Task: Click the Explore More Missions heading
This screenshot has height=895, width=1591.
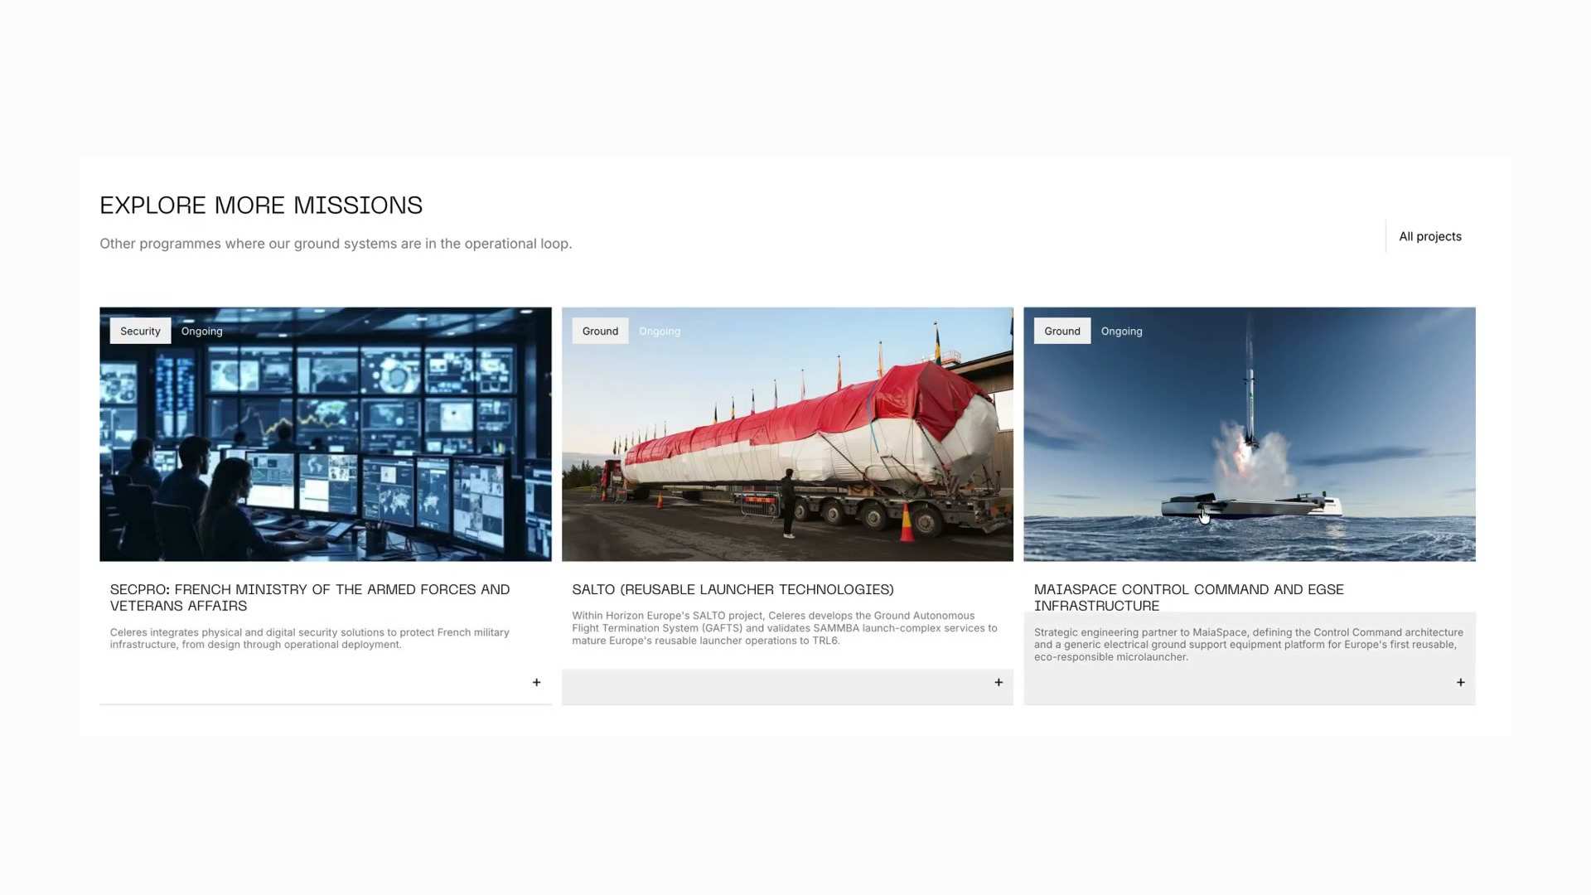Action: pos(261,205)
